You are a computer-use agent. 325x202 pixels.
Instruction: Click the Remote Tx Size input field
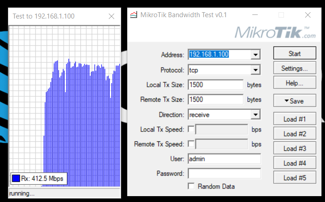(x=216, y=99)
